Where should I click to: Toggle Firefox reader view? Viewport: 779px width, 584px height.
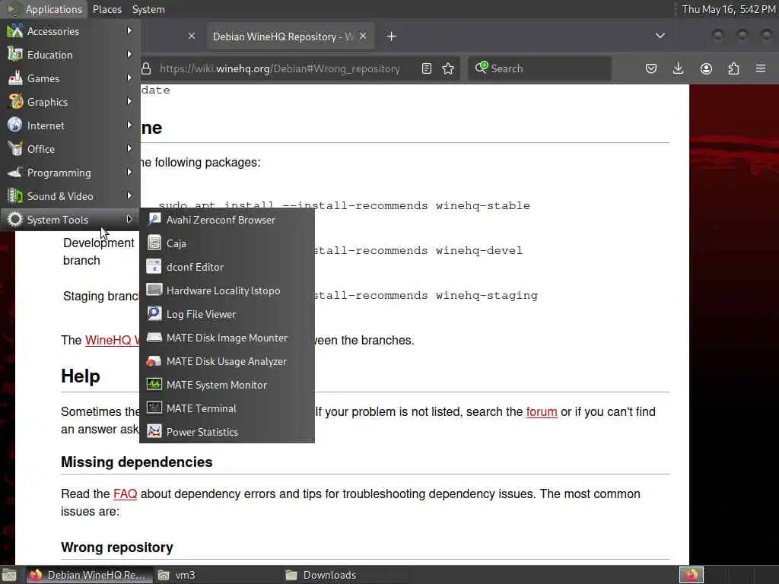[427, 68]
